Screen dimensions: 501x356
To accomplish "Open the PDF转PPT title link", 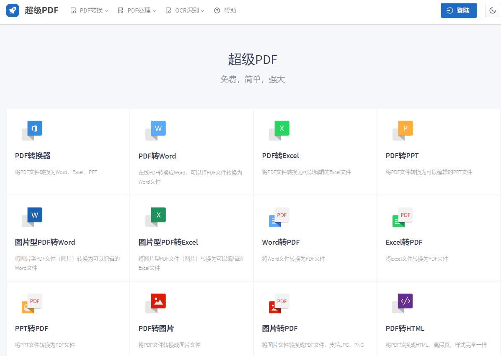I will click(402, 156).
